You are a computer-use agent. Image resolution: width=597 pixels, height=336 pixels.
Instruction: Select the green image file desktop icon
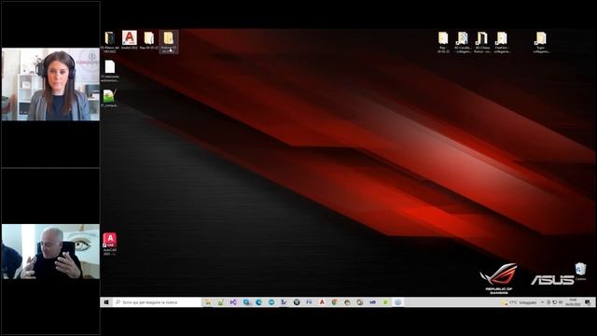coord(110,98)
